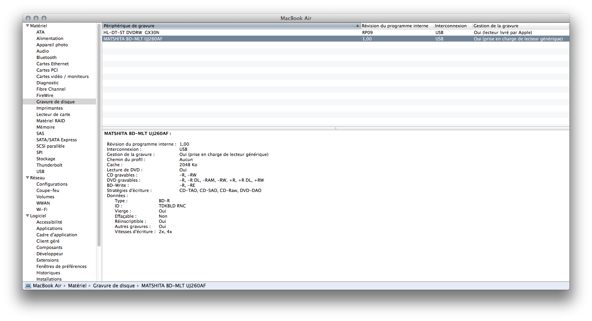Select Lecteur de carte entry
Screen dimensions: 592x321
[x=53, y=114]
